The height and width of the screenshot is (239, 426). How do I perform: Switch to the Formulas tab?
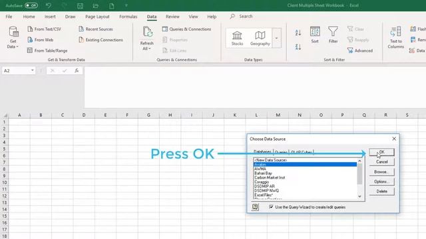[128, 17]
